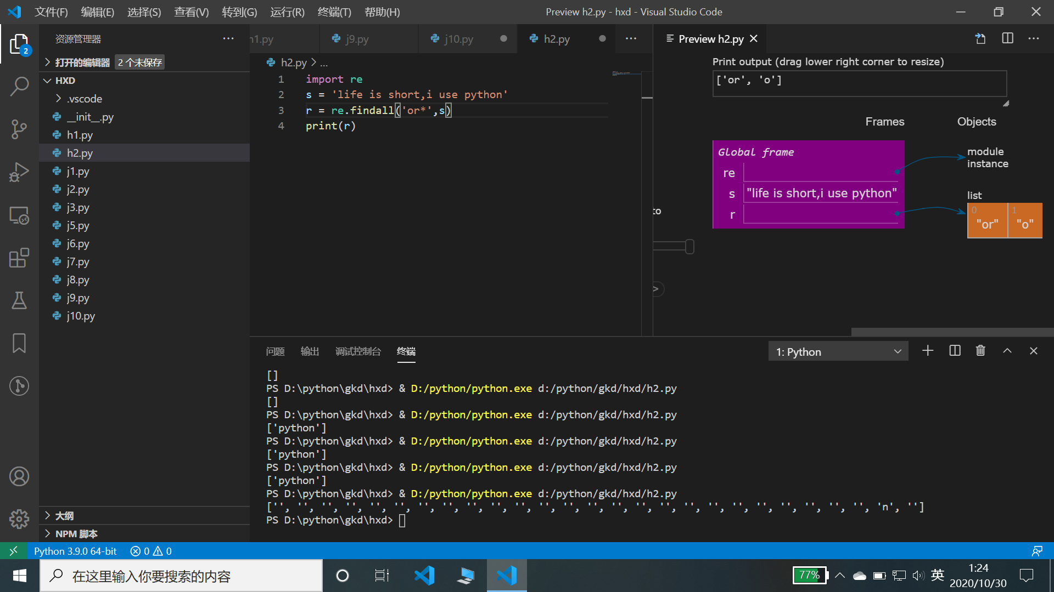Select Python 3.9.0 64-bit interpreter status
Screen dimensions: 1054x592
[x=76, y=551]
